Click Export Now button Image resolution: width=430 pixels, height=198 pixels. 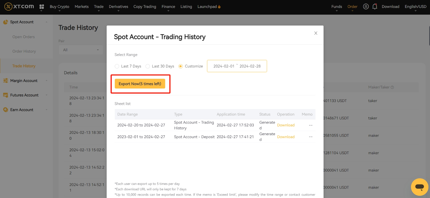click(x=140, y=84)
